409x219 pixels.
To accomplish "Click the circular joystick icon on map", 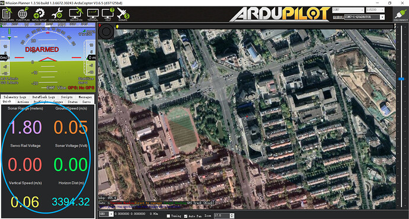I will 106,31.
